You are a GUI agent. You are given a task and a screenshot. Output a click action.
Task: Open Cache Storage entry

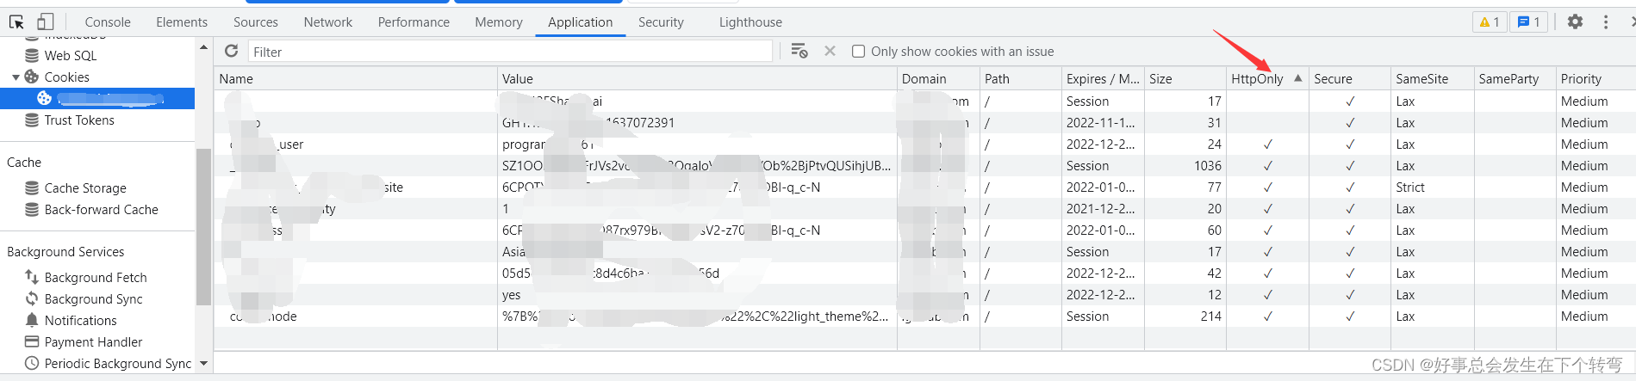(x=85, y=187)
